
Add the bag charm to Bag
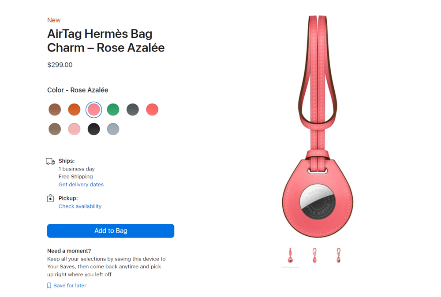[111, 231]
